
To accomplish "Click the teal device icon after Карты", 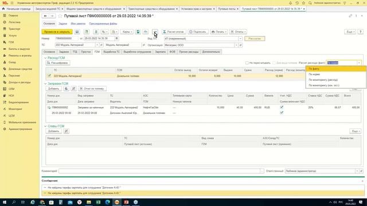I will pos(138,32).
